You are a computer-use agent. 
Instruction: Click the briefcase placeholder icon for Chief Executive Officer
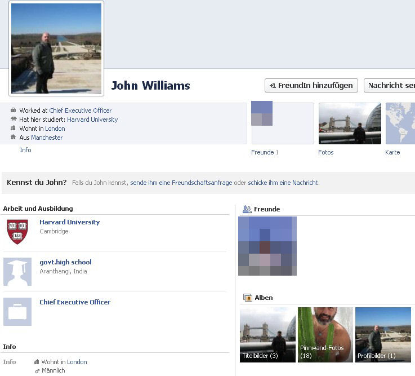click(17, 312)
